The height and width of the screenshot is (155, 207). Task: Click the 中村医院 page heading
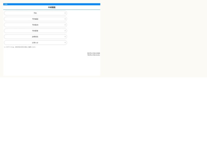coord(52,7)
